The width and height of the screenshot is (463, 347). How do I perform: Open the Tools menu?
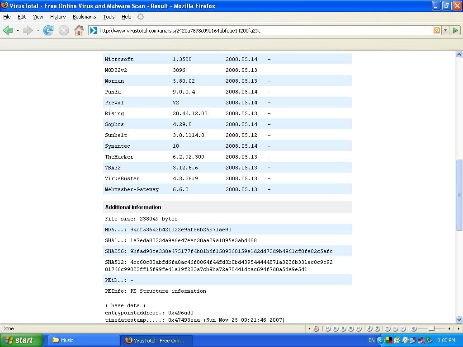(x=109, y=17)
